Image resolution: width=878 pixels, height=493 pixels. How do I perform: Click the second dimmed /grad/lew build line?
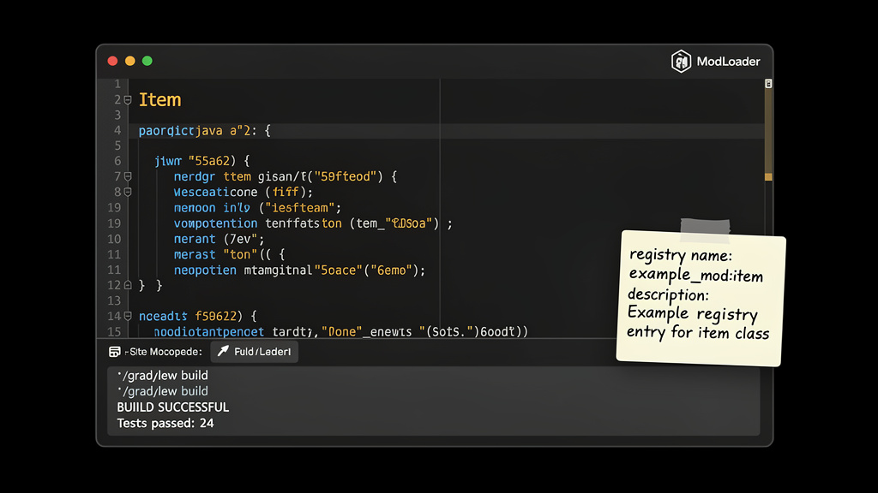[x=162, y=391]
